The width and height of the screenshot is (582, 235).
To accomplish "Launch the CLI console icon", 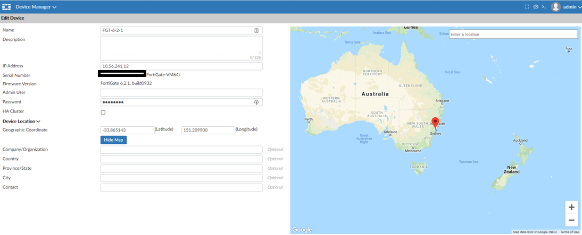I will [x=544, y=7].
